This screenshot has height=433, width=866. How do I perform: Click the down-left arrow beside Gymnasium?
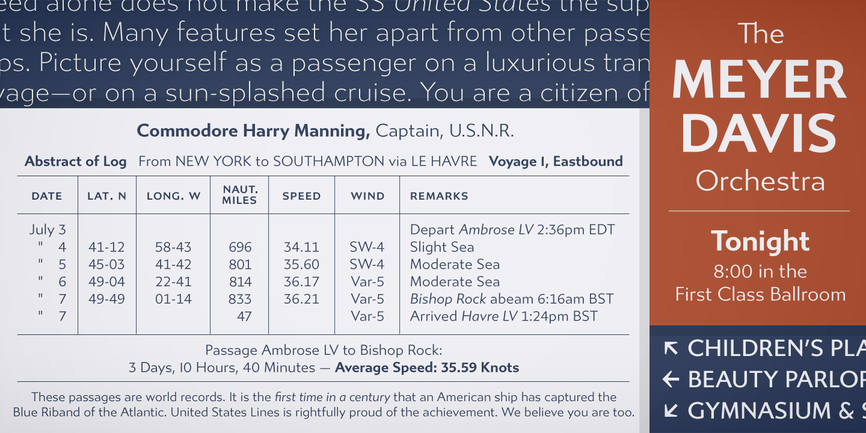tap(671, 411)
